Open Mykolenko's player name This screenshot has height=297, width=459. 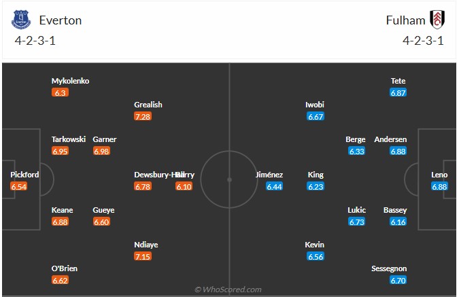click(70, 81)
